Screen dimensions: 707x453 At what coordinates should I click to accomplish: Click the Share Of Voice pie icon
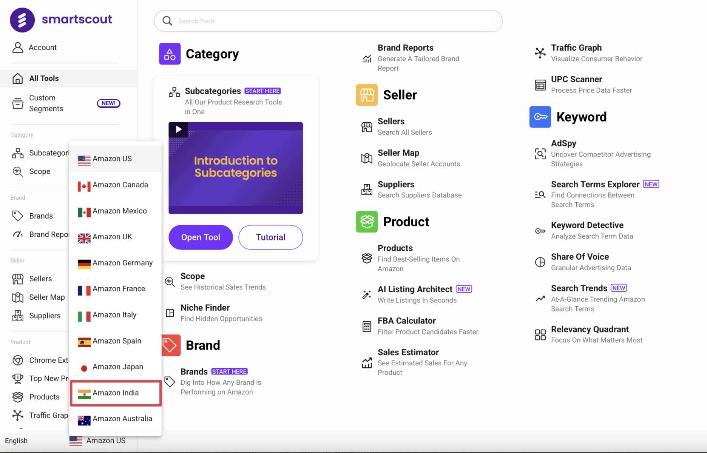click(540, 262)
